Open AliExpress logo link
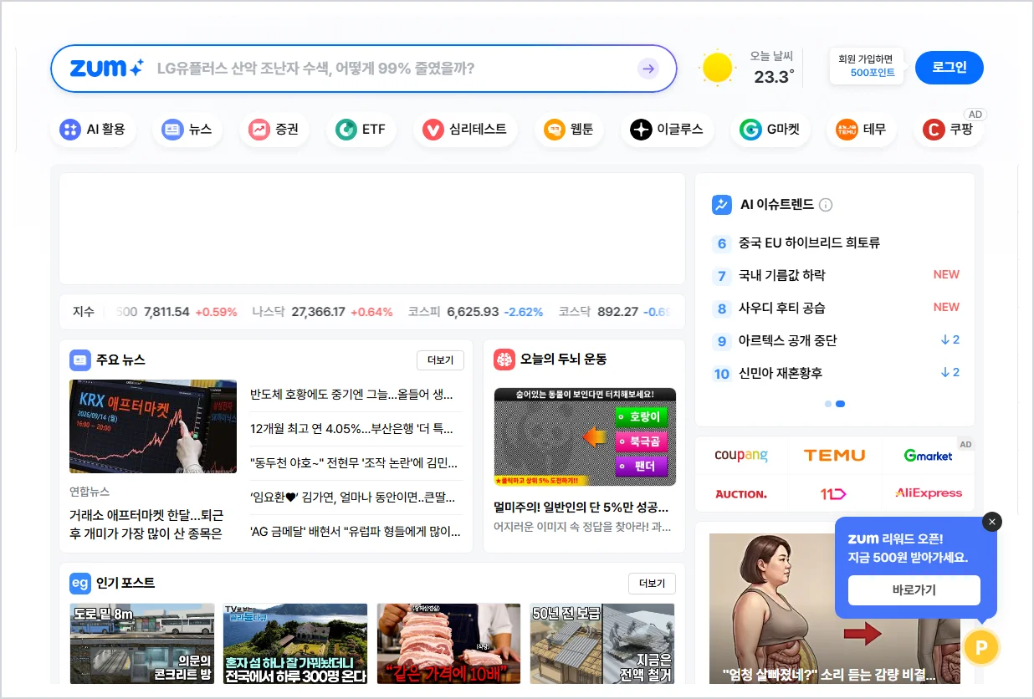The image size is (1034, 699). pyautogui.click(x=928, y=493)
